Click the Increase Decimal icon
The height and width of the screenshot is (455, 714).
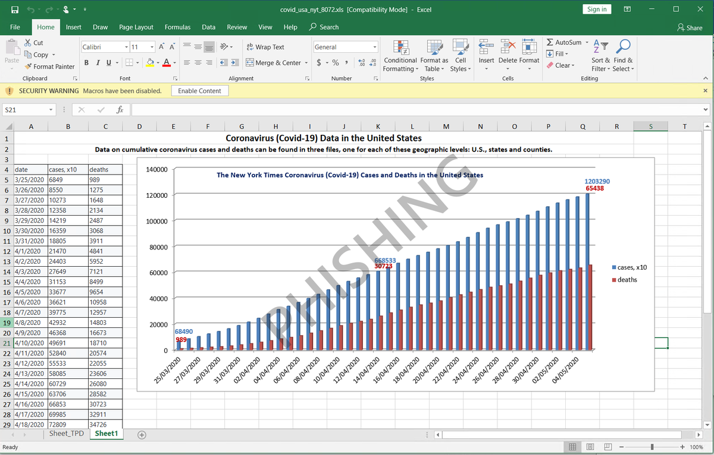pos(362,63)
